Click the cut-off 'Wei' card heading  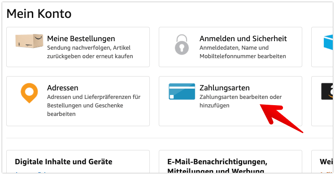(326, 162)
